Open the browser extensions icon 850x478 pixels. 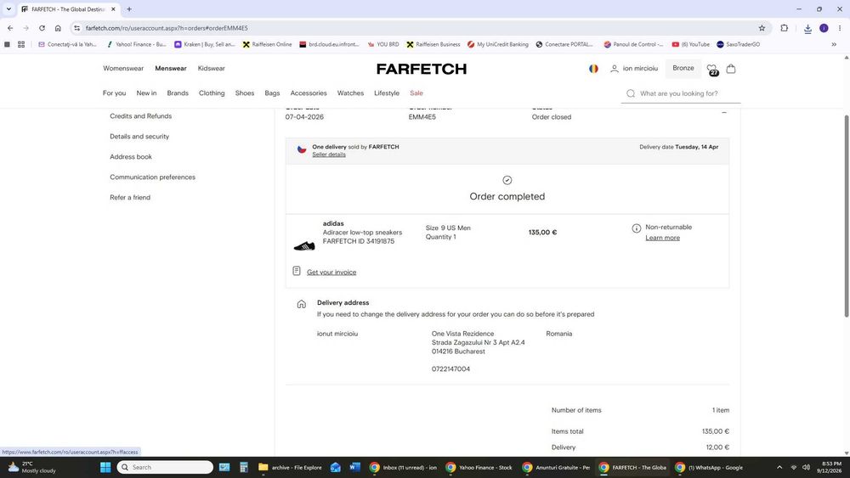pos(784,28)
